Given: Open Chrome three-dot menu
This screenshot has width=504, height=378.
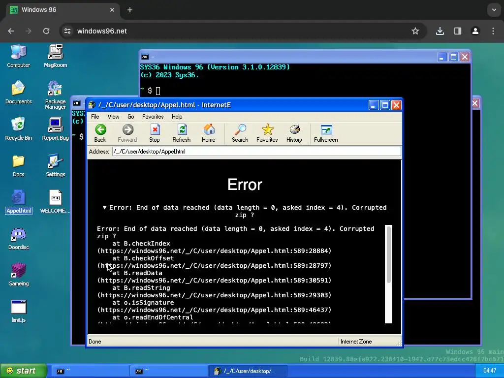Looking at the screenshot, I should coord(493,31).
